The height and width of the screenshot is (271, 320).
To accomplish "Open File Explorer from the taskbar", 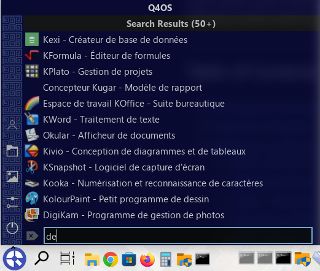I will point(92,259).
